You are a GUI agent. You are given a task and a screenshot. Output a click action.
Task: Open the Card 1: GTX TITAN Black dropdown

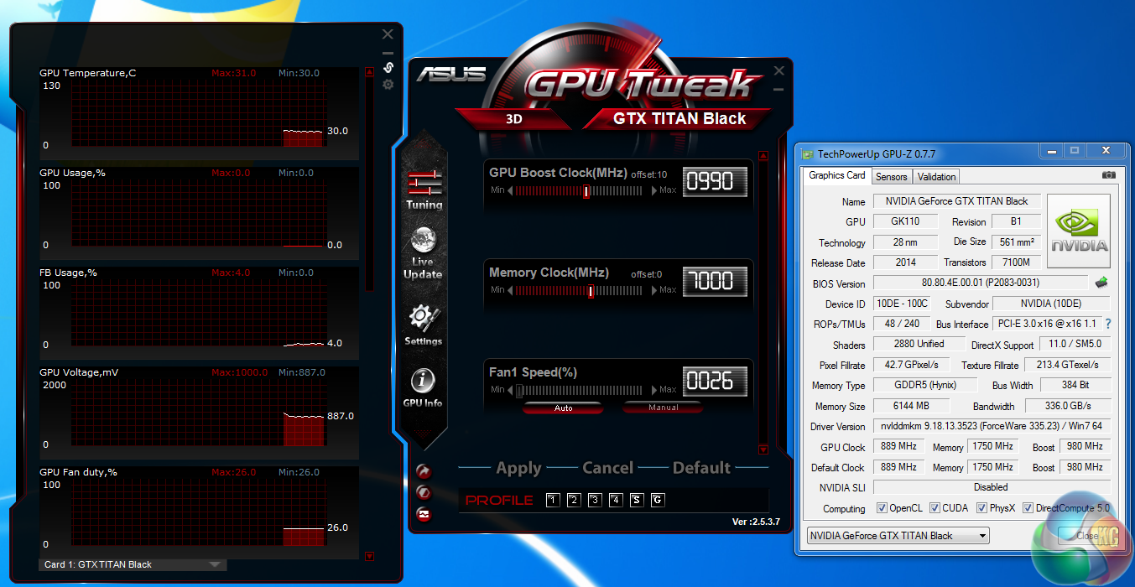click(x=133, y=564)
